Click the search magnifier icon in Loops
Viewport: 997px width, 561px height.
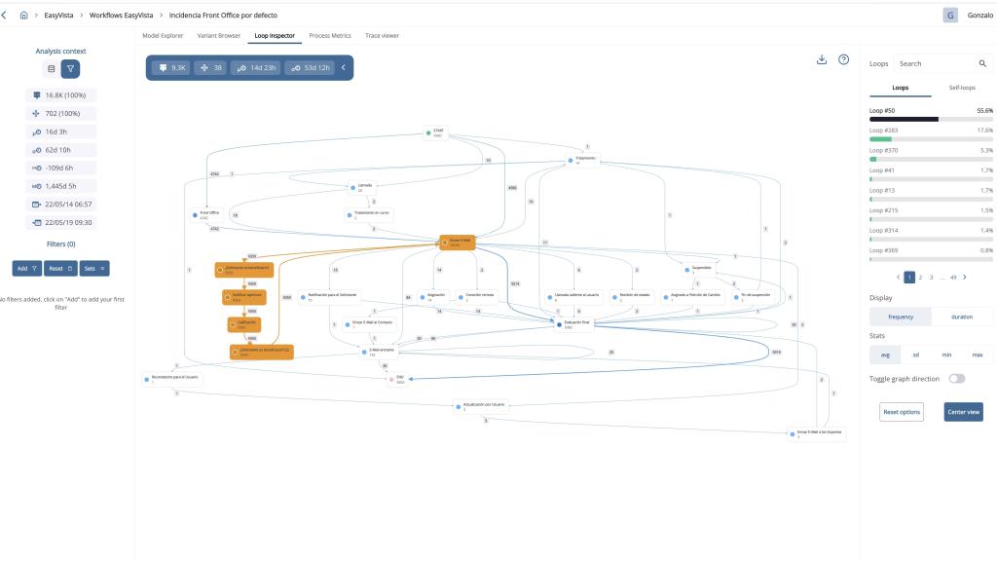point(982,63)
